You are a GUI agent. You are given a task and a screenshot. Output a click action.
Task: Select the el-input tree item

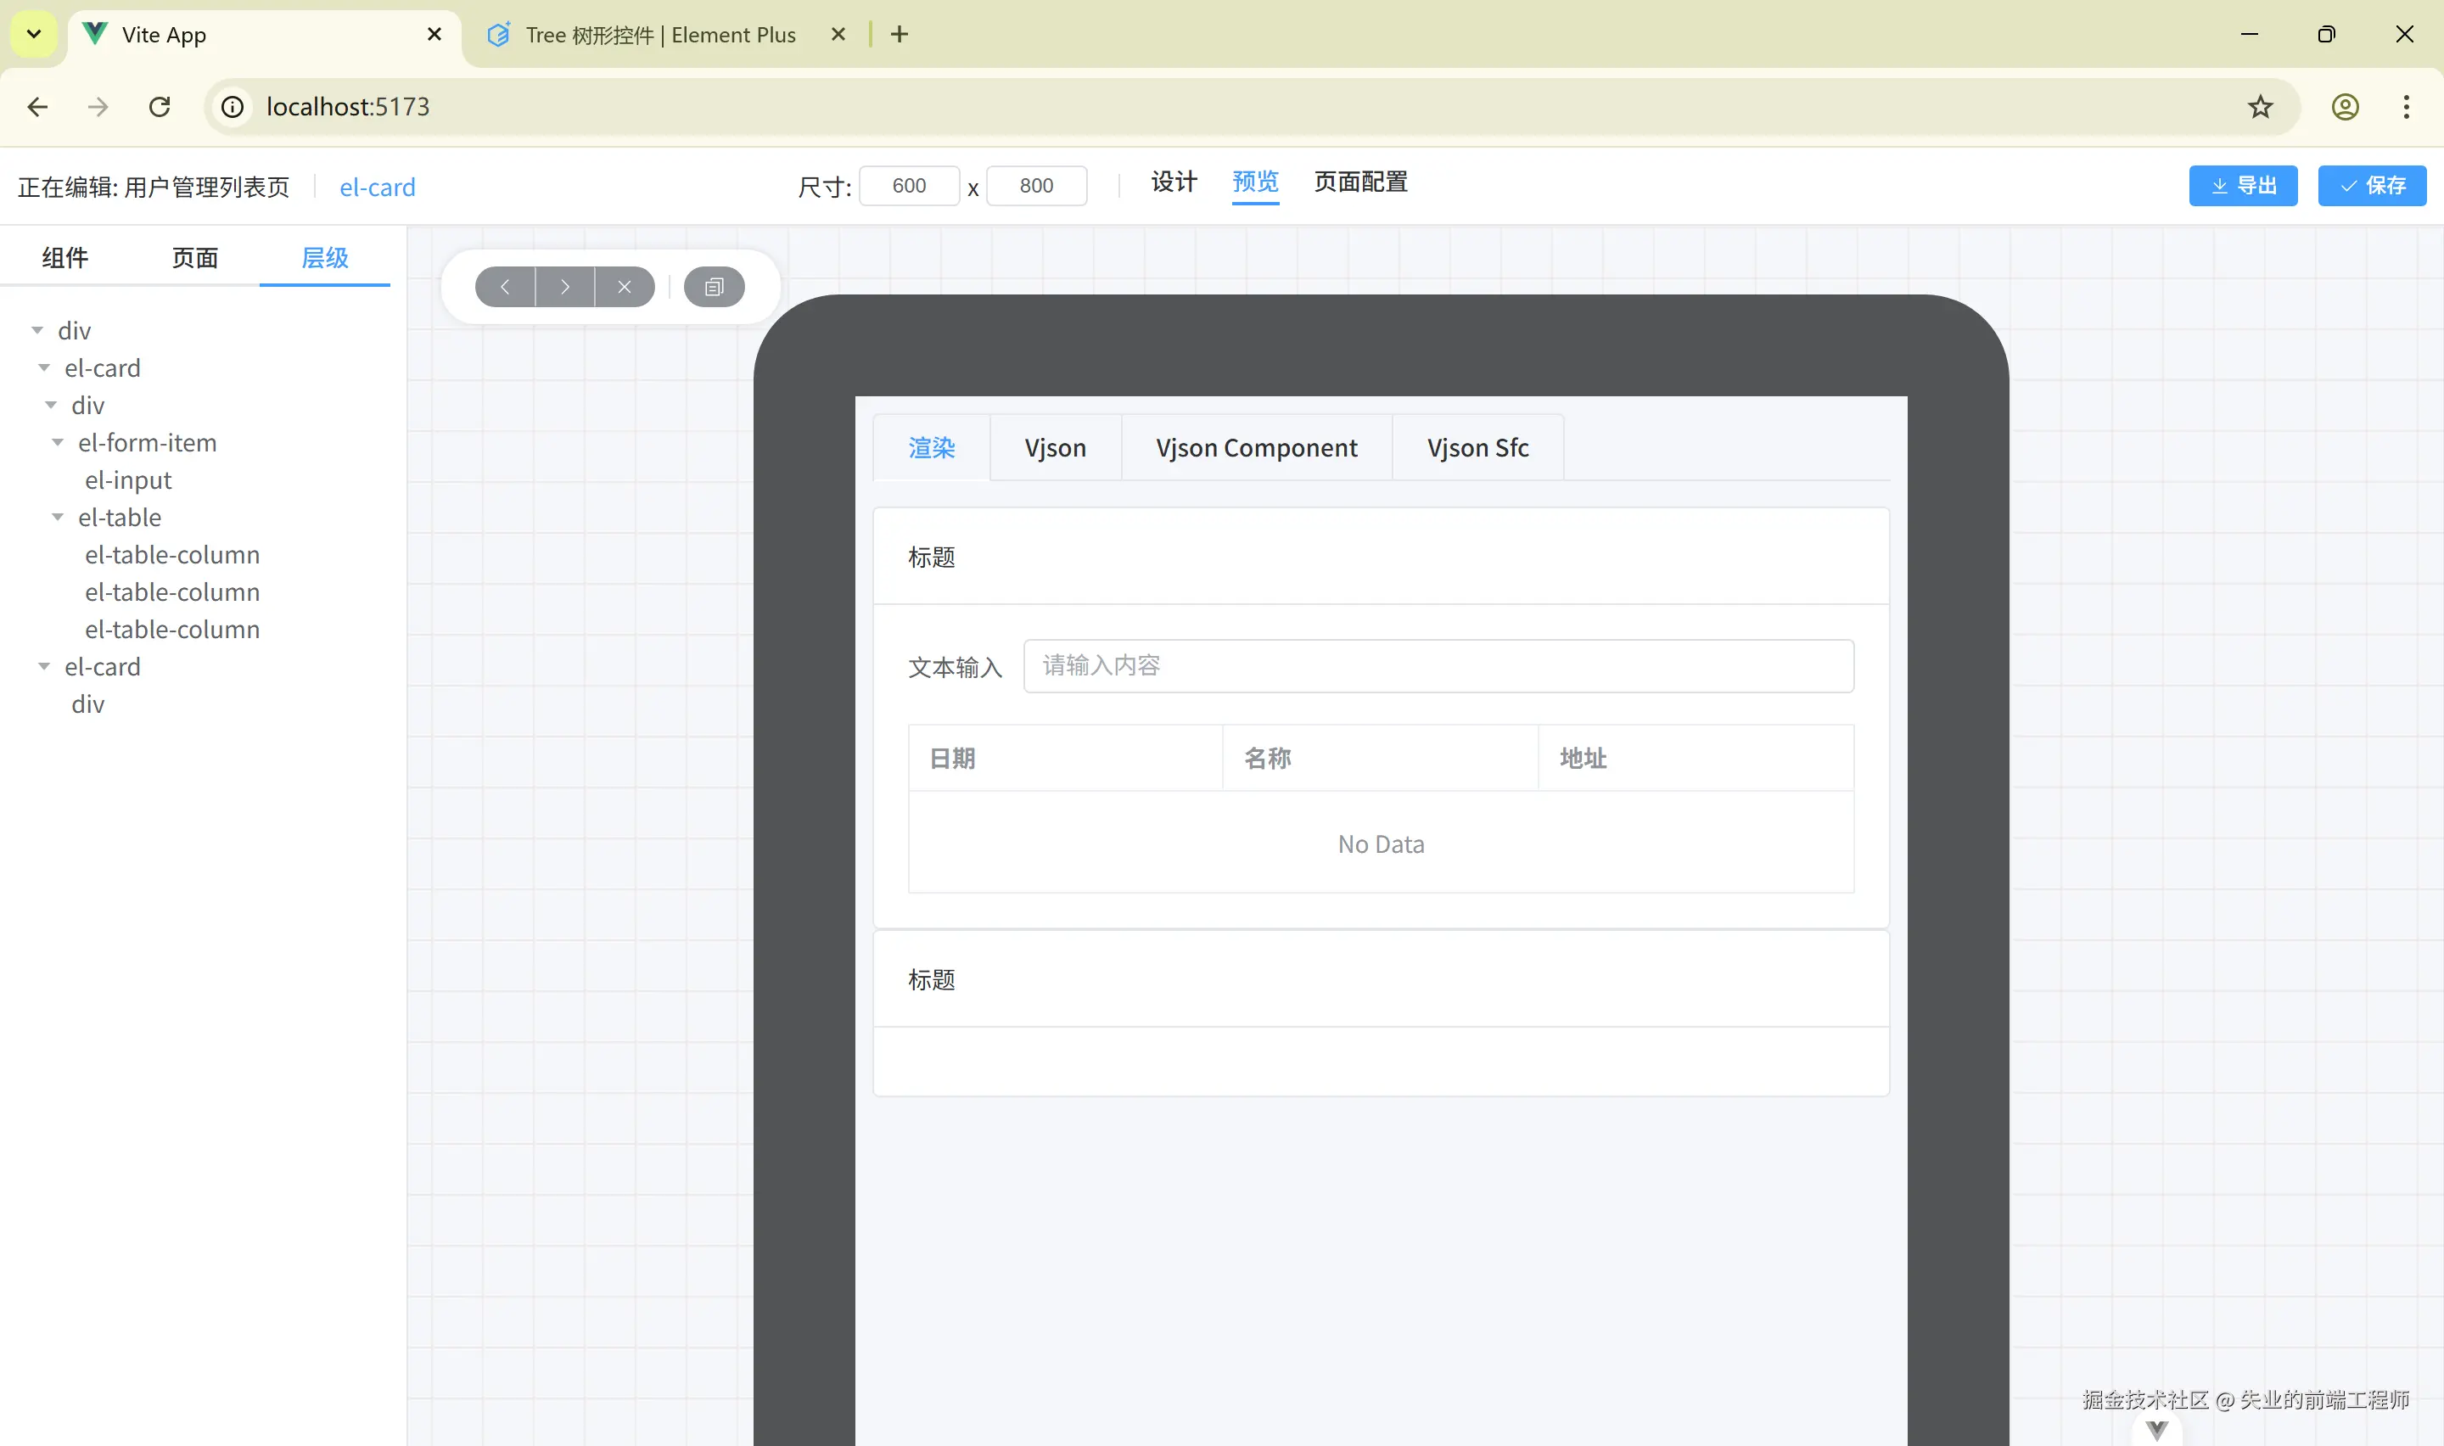point(127,480)
